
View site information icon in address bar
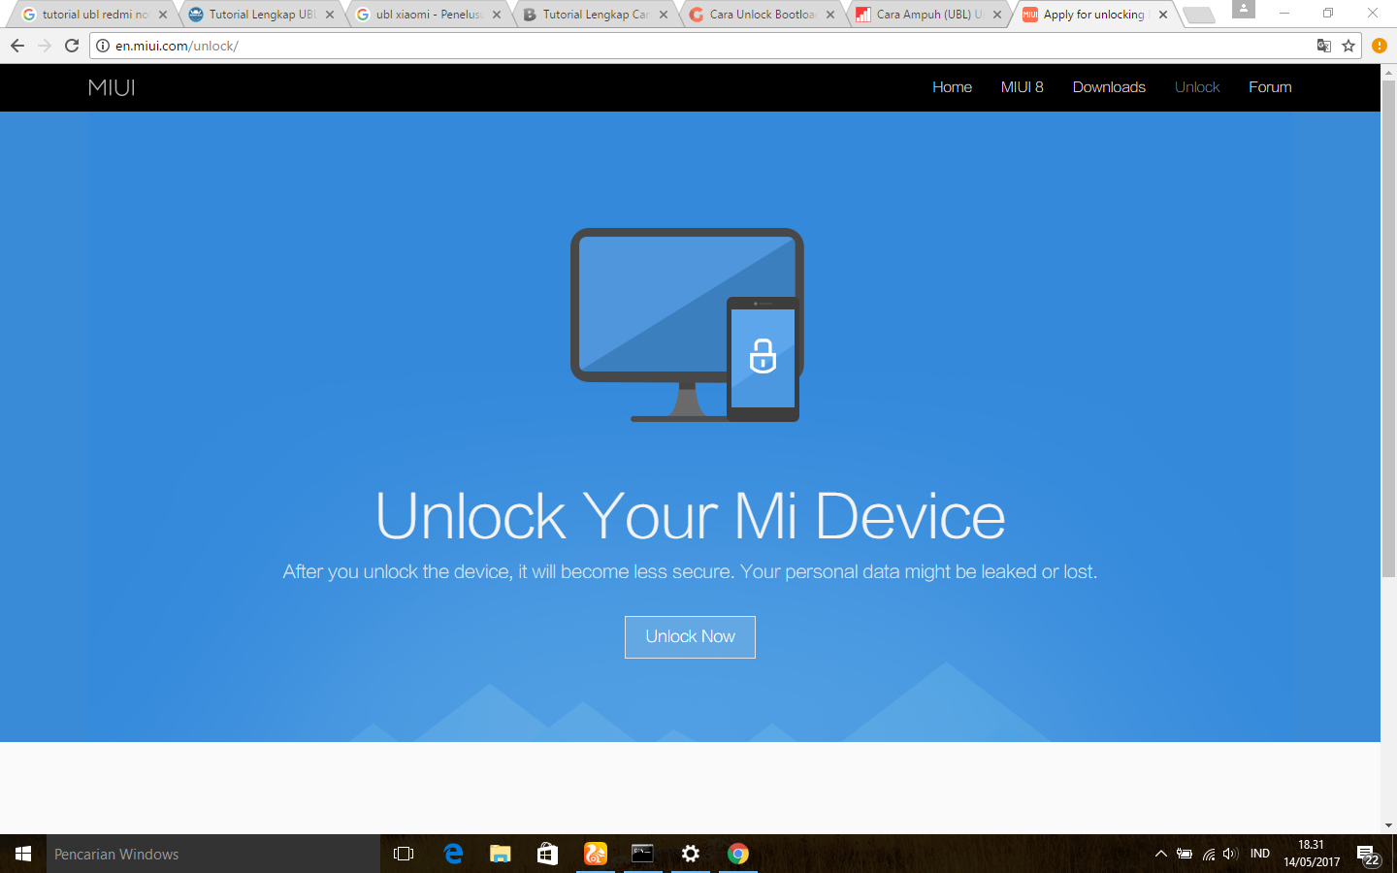pyautogui.click(x=103, y=46)
